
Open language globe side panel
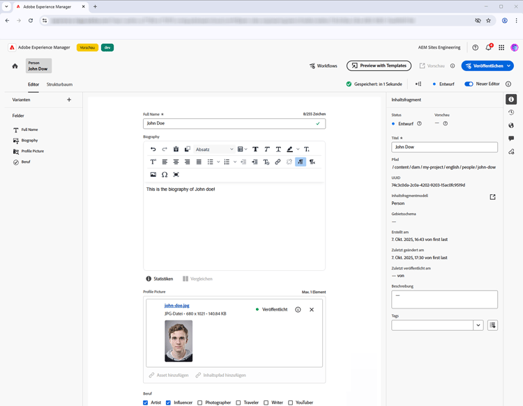tap(511, 125)
